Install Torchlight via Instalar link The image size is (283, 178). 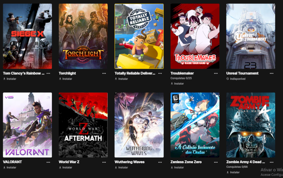65,79
